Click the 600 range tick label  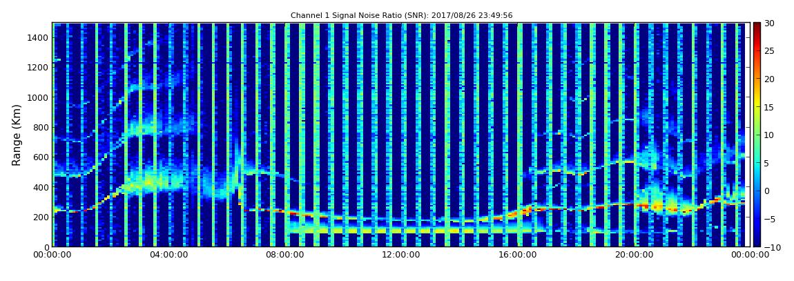click(x=41, y=157)
